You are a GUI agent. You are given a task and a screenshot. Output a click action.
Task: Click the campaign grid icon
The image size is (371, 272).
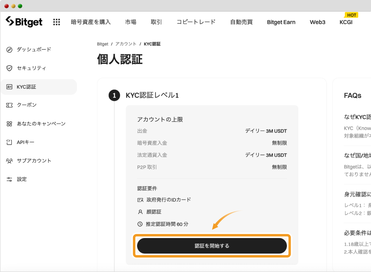click(9, 124)
